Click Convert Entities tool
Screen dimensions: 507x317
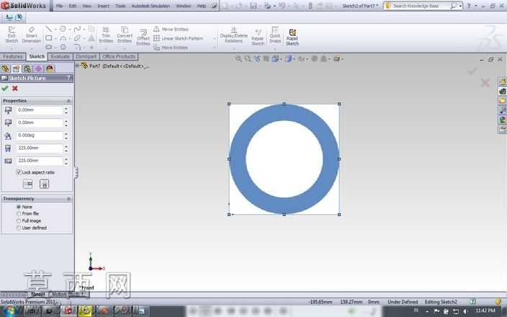[125, 35]
